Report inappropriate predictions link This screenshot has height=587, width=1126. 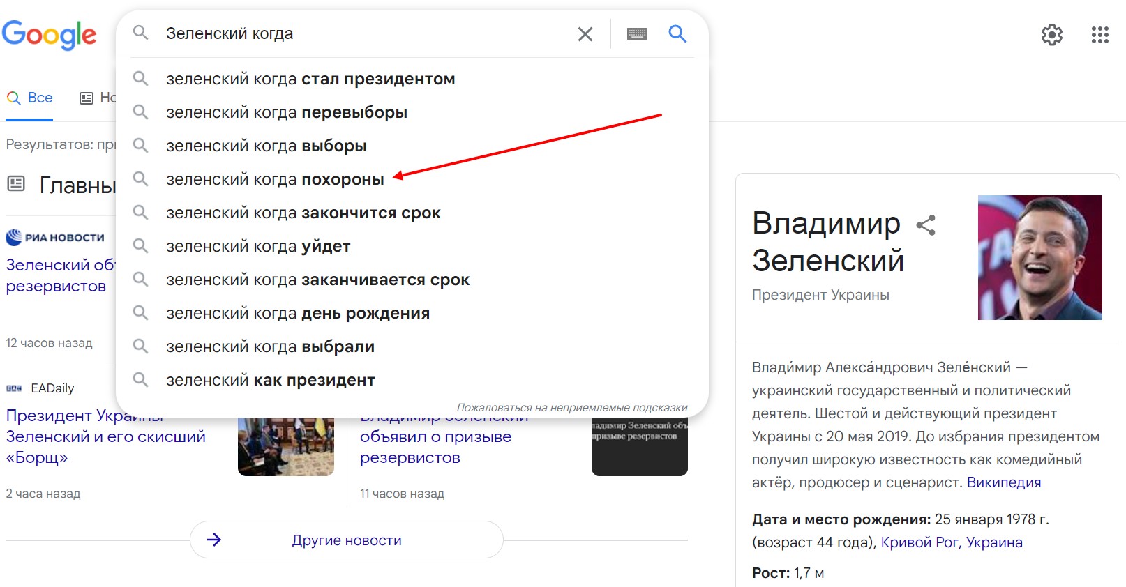(x=572, y=407)
